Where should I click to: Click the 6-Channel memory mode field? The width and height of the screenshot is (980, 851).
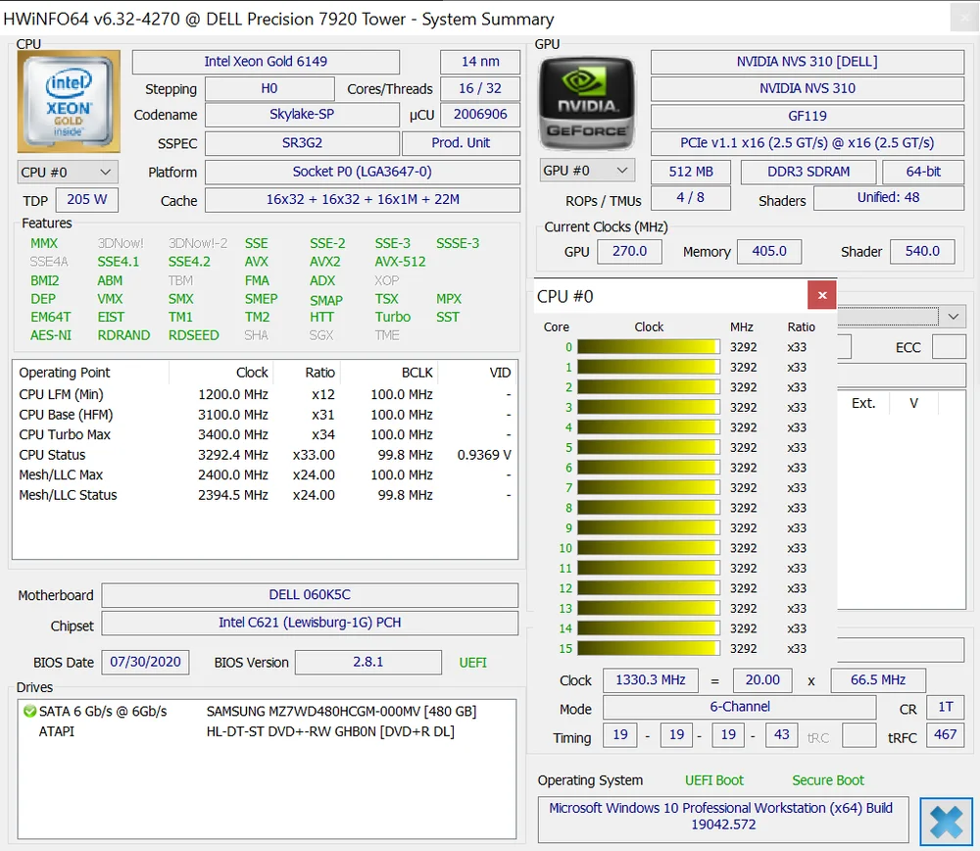point(739,707)
